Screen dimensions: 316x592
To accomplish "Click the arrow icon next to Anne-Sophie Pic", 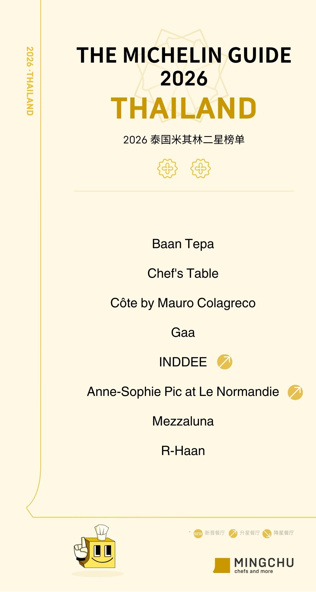I will tap(295, 392).
